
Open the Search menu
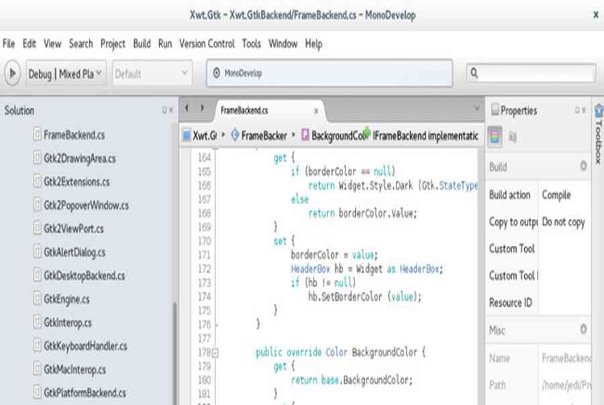tap(81, 44)
